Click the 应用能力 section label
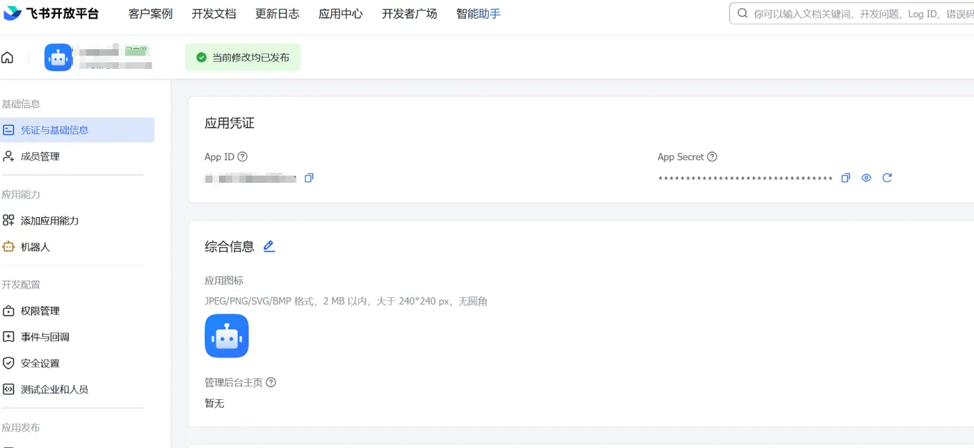 point(21,194)
